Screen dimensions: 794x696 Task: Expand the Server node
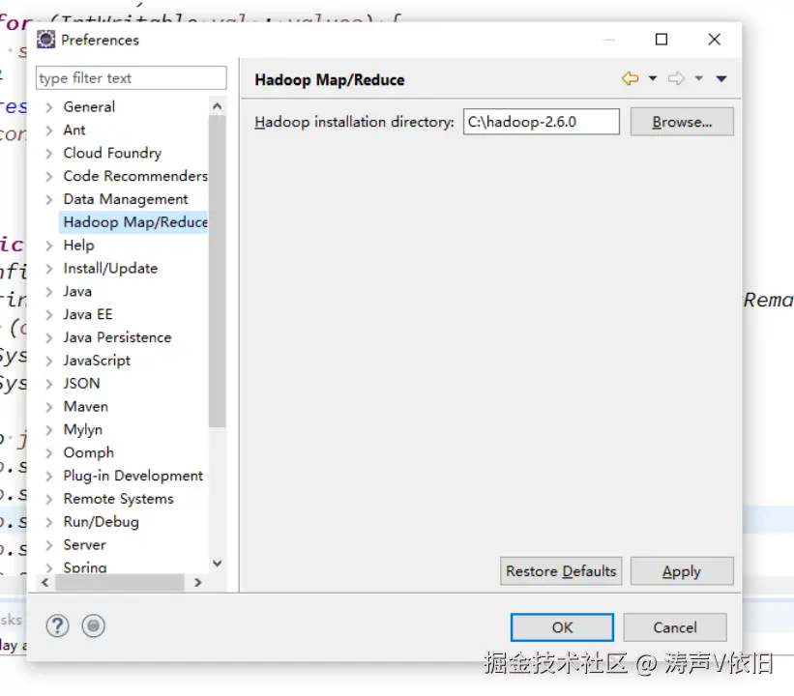point(48,545)
